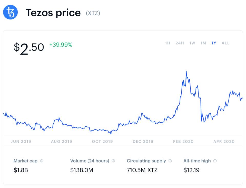Viewport: 246px width, 188px height.
Task: Select the 24H time range
Action: coord(180,43)
